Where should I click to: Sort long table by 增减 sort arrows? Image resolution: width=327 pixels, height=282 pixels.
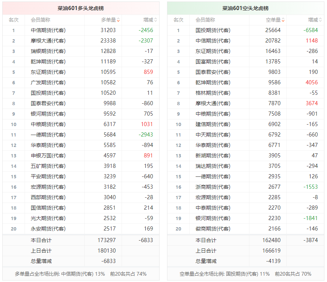coord(155,20)
